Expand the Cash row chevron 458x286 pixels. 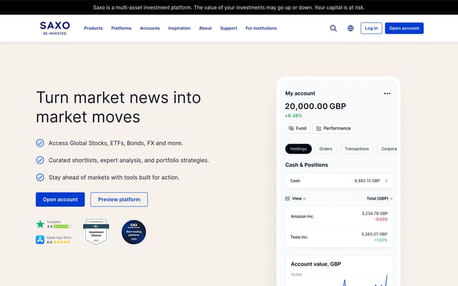pyautogui.click(x=386, y=180)
